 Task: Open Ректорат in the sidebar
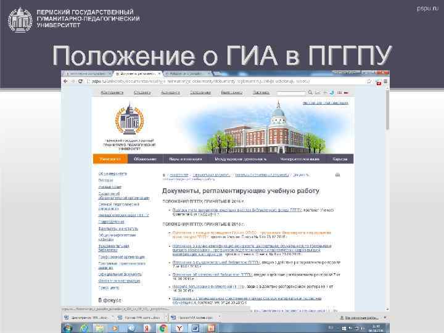click(105, 180)
